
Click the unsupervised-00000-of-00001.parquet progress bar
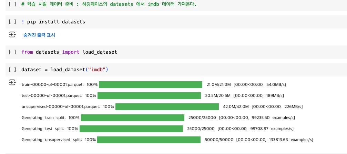pos(167,107)
